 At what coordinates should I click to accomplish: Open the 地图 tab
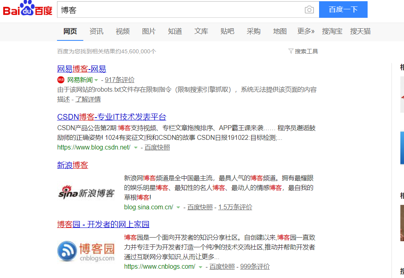click(280, 32)
